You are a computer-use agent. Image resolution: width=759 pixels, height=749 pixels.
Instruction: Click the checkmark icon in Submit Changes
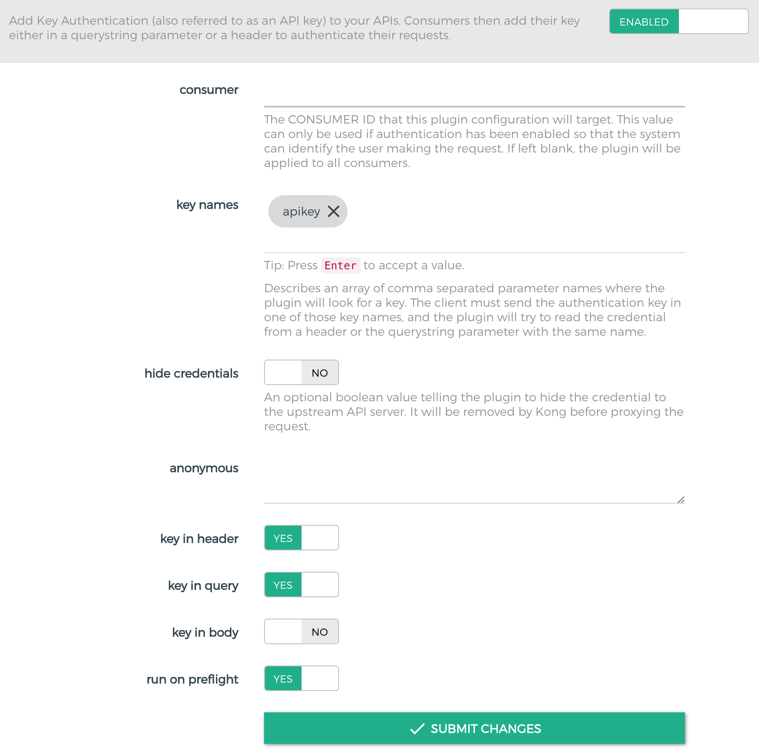point(417,729)
